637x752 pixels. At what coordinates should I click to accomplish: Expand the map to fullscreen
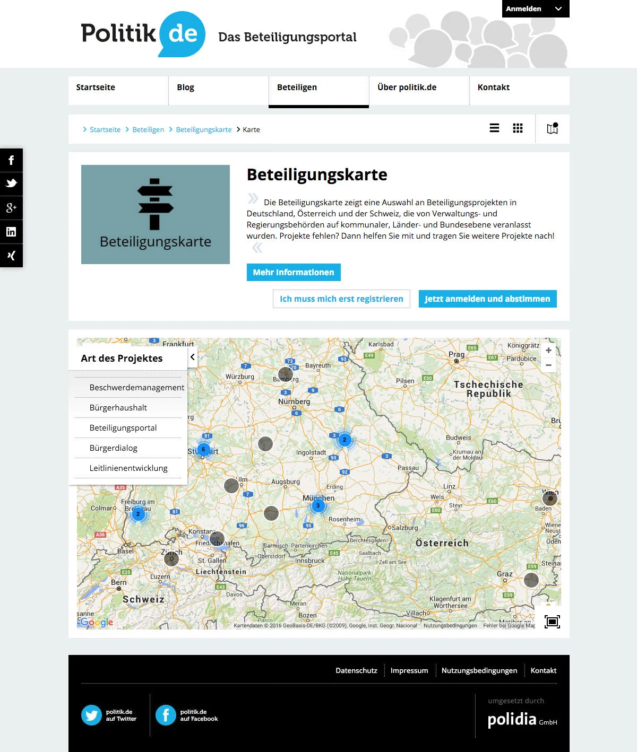pos(552,622)
